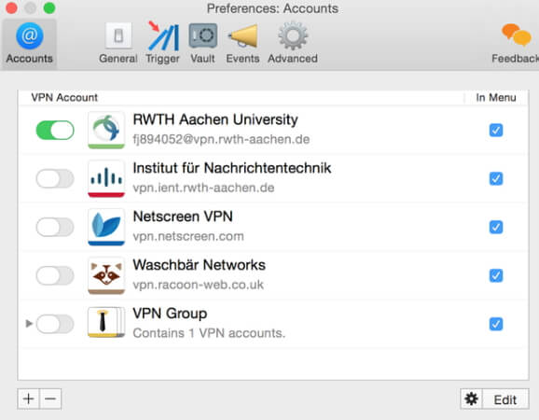
Task: Select Institut für Nachrichtentechnik title text
Action: pyautogui.click(x=232, y=168)
